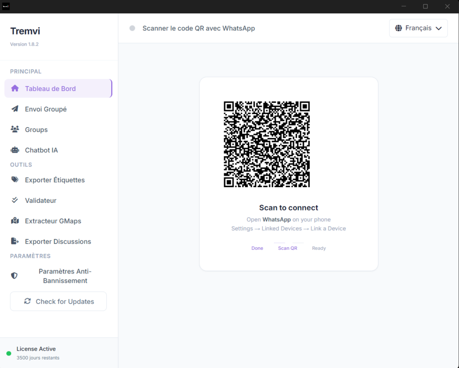Select the Scan QR progress step
This screenshot has width=459, height=368.
click(x=287, y=248)
